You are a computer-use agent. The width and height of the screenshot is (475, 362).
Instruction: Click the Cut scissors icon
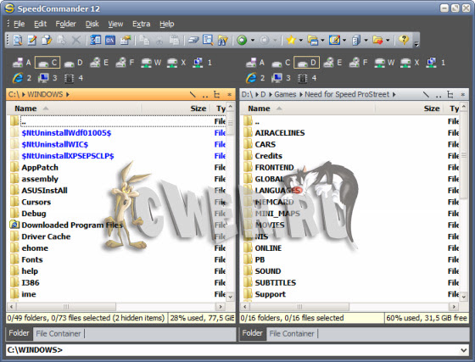tap(159, 40)
